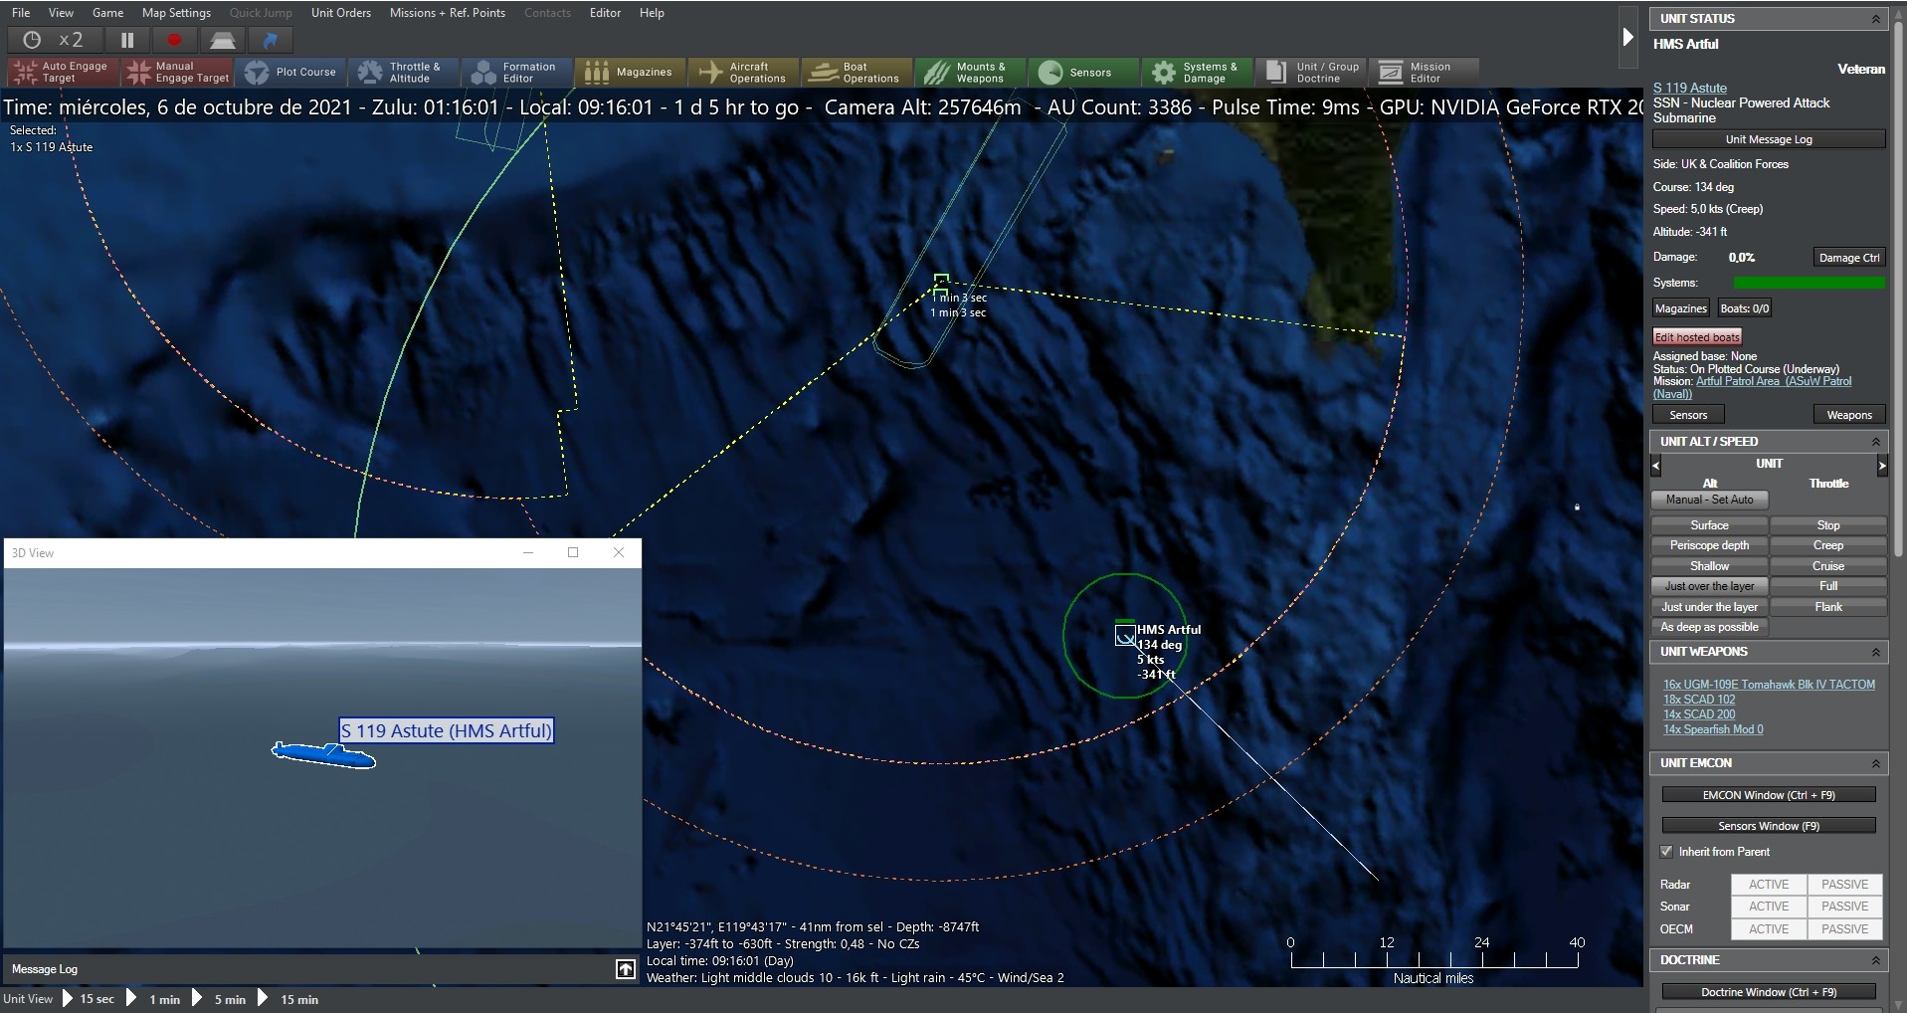Screen dimensions: 1907x1013
Task: Open the Unit Orders menu
Action: tap(340, 13)
